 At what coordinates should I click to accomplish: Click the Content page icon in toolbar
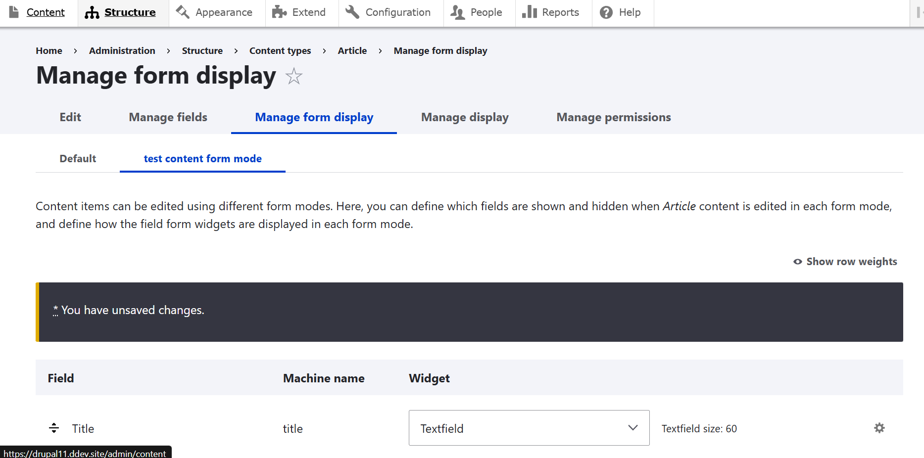point(14,12)
